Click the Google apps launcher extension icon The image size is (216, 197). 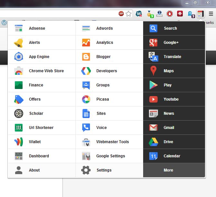click(x=201, y=14)
